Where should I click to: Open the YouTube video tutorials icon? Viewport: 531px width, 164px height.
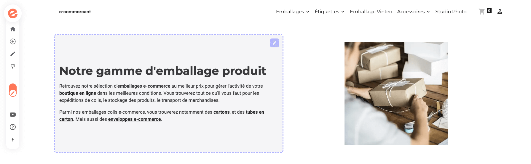tap(13, 115)
